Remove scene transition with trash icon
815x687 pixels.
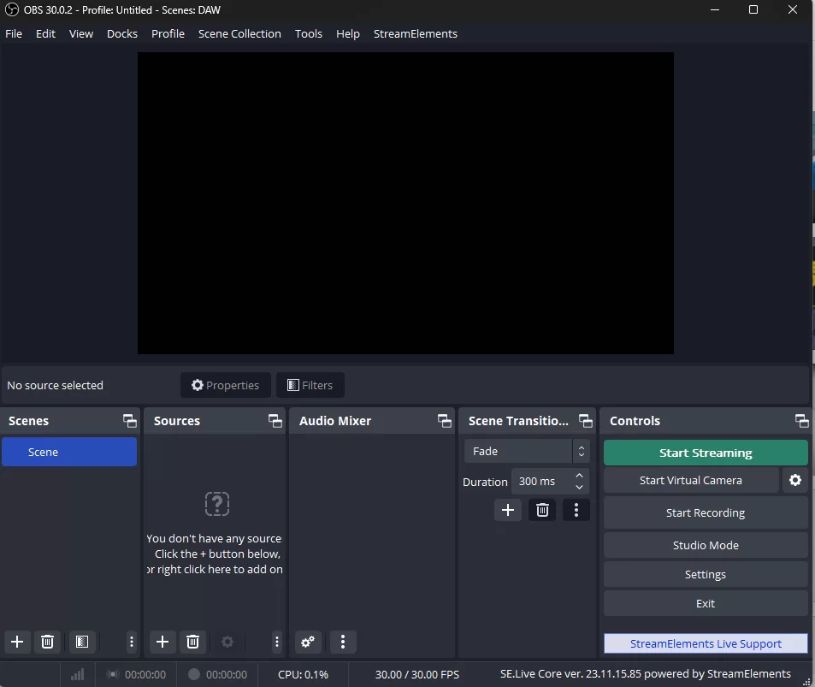542,510
